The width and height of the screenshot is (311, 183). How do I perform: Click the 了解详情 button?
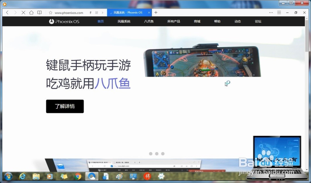click(65, 106)
